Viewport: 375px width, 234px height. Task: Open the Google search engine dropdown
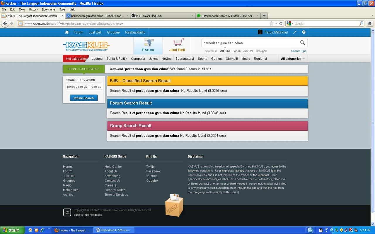pos(290,23)
